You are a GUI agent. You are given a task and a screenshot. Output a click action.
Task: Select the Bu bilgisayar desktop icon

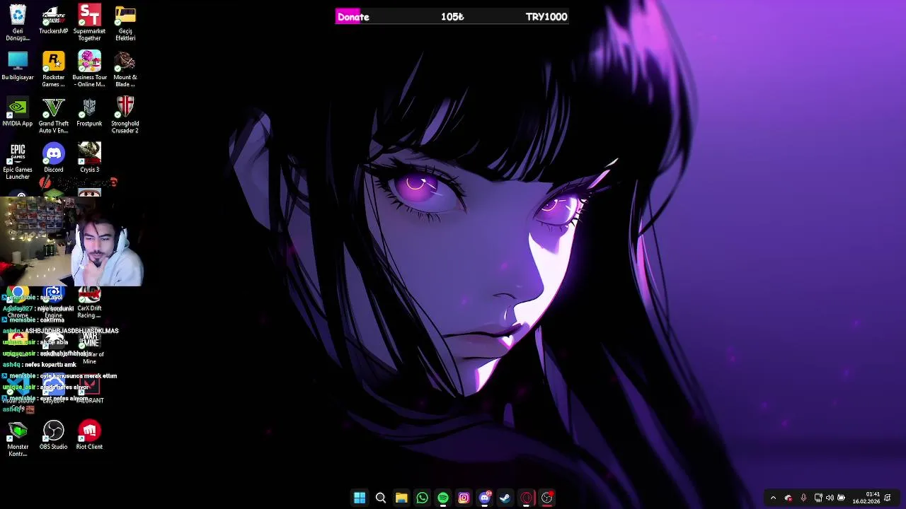click(x=18, y=66)
